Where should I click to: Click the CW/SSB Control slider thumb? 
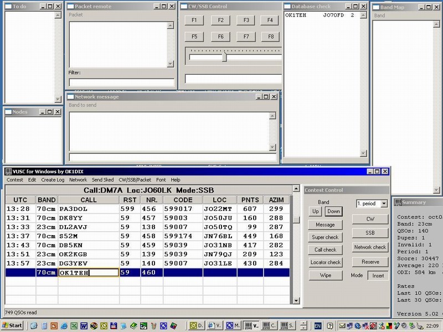(224, 56)
